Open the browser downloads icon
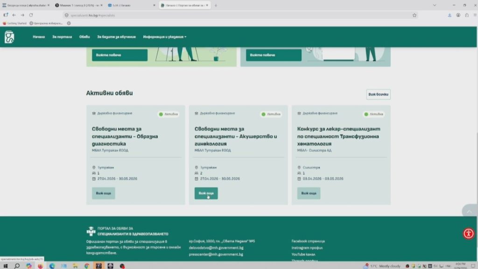The height and width of the screenshot is (269, 478). tap(450, 15)
